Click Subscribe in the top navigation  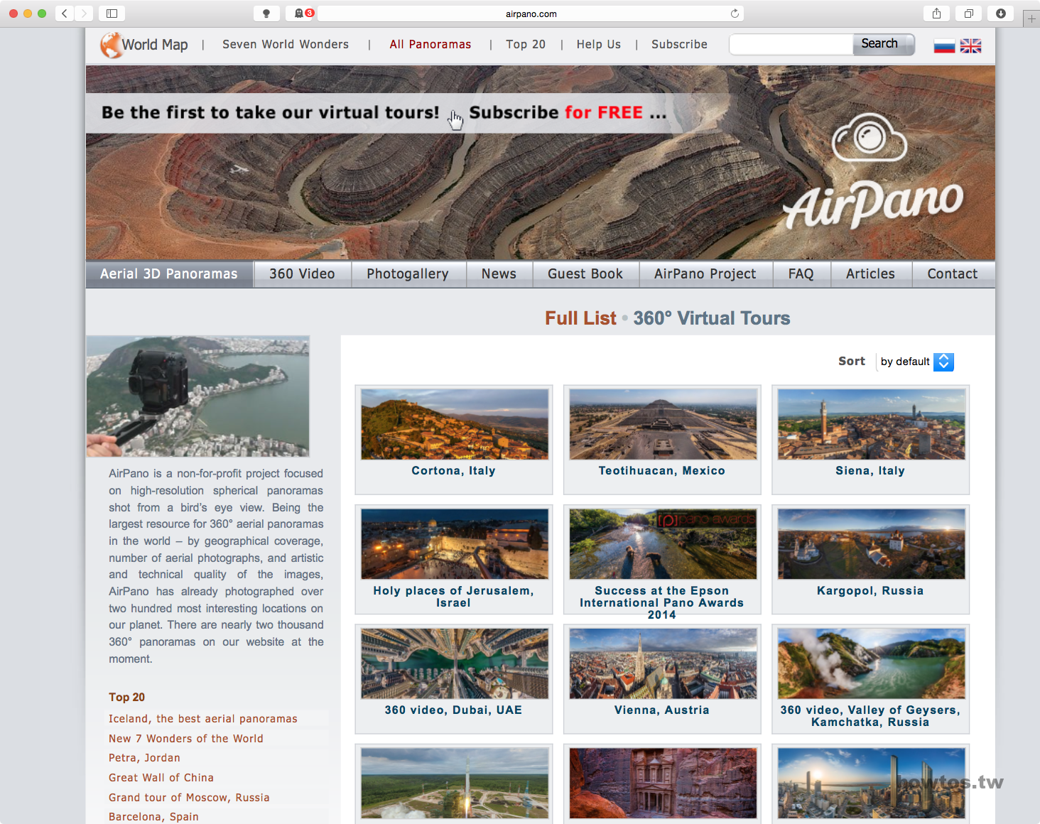679,44
